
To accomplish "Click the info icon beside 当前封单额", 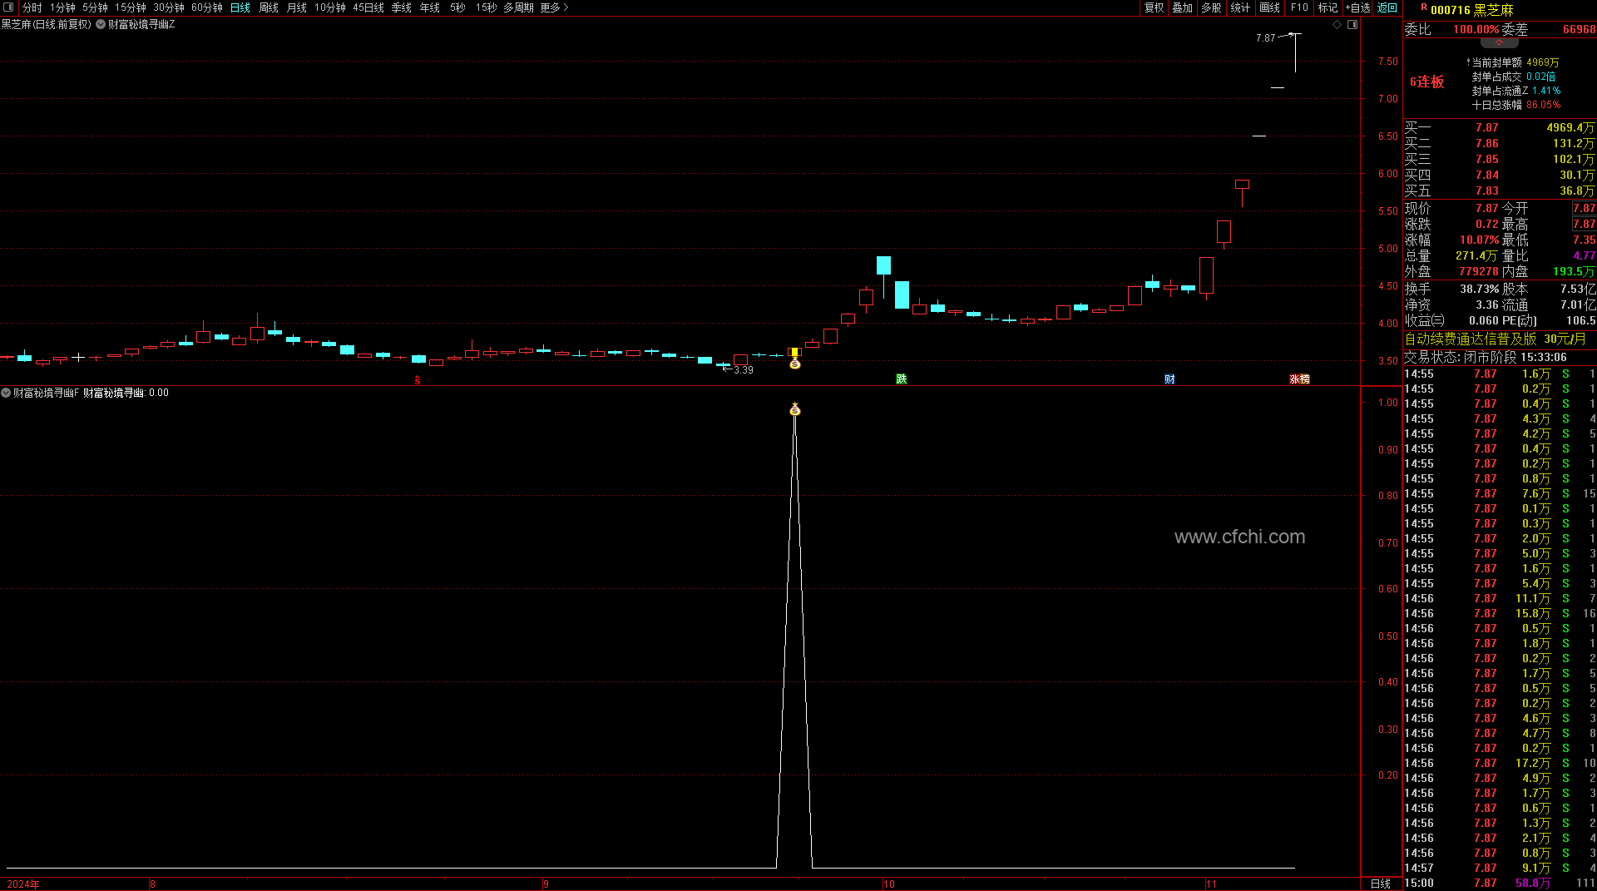I will (1468, 62).
